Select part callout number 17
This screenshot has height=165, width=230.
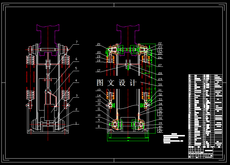(x=99, y=71)
